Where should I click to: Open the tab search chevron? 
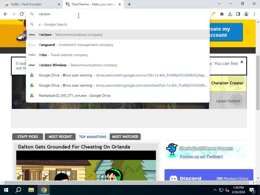pyautogui.click(x=219, y=4)
